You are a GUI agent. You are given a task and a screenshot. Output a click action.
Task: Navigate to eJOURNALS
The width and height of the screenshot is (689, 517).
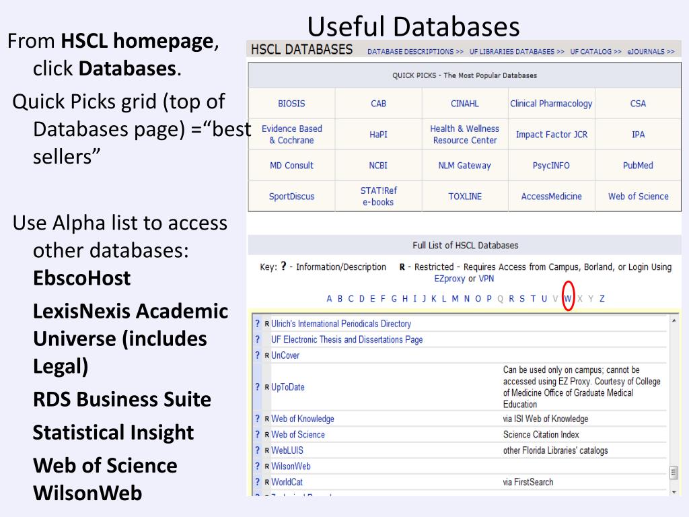(x=651, y=51)
